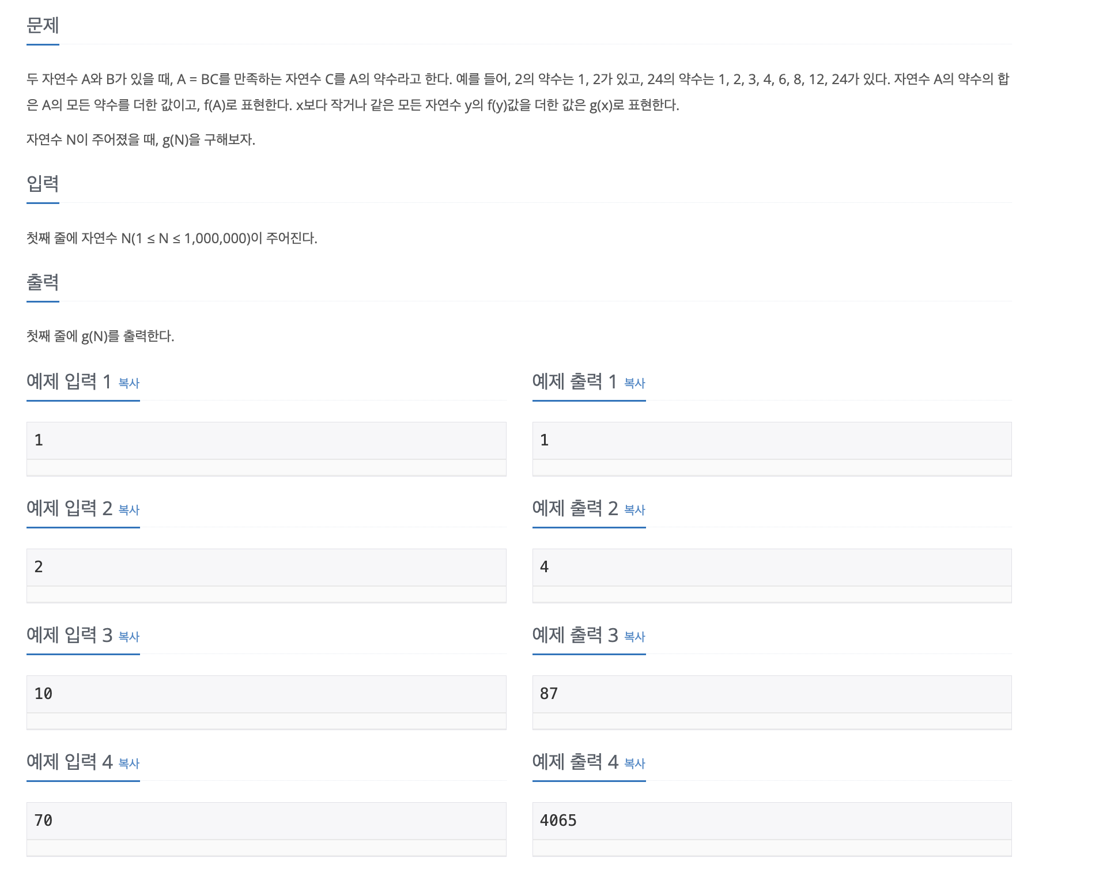Click the 복사 link for 예제 출력 1

click(634, 383)
